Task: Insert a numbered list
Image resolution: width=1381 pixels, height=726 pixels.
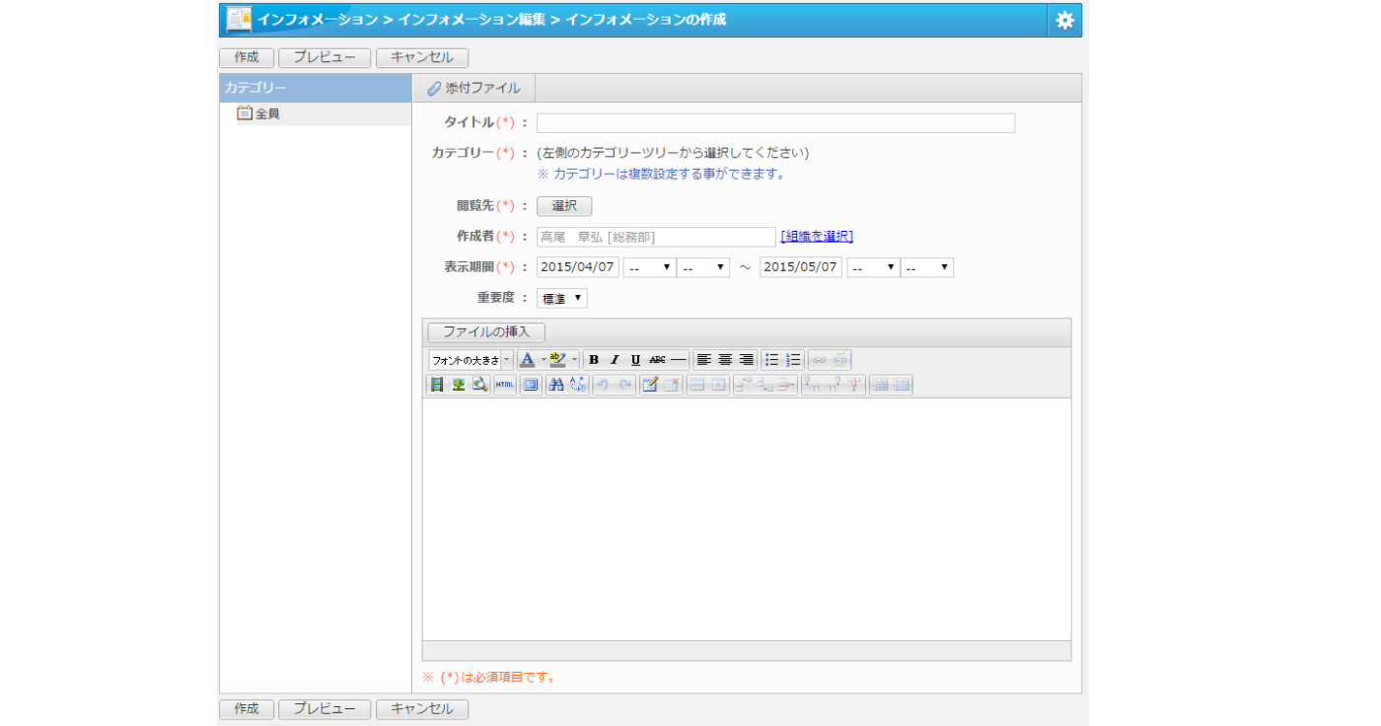Action: point(794,360)
